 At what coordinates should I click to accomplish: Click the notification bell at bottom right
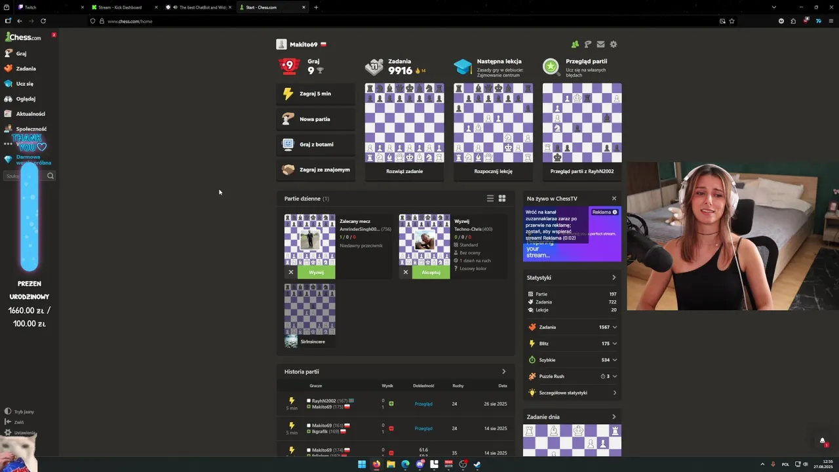tap(823, 441)
